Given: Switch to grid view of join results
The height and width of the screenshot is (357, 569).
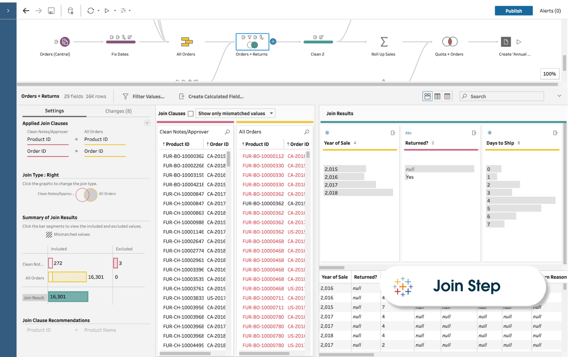Looking at the screenshot, I should point(437,96).
